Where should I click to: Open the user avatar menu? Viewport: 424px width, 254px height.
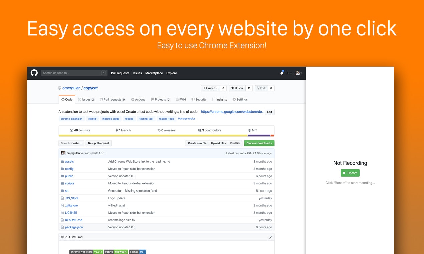[x=299, y=73]
